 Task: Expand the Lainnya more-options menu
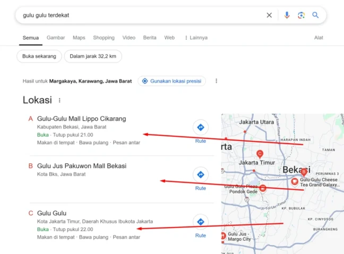(196, 38)
